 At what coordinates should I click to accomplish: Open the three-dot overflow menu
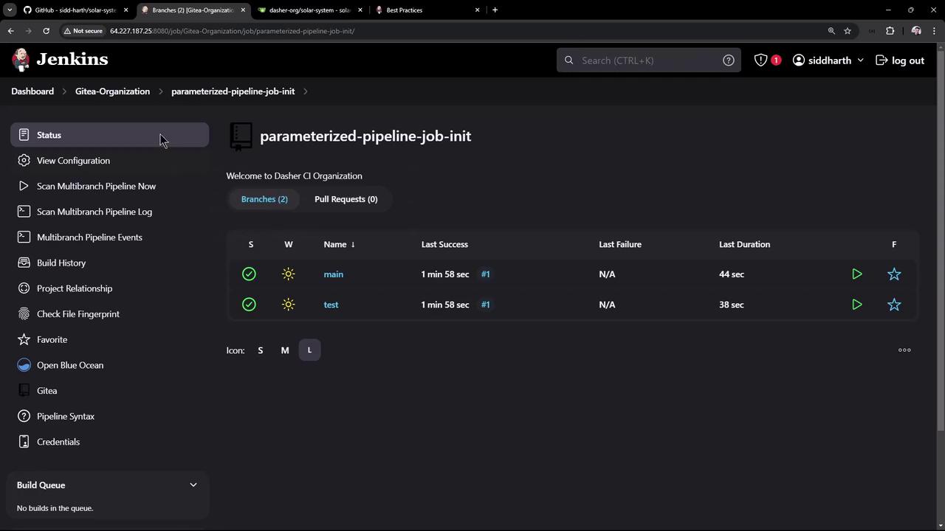pos(904,350)
